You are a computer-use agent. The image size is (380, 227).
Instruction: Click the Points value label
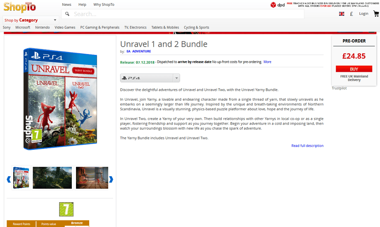pyautogui.click(x=48, y=224)
